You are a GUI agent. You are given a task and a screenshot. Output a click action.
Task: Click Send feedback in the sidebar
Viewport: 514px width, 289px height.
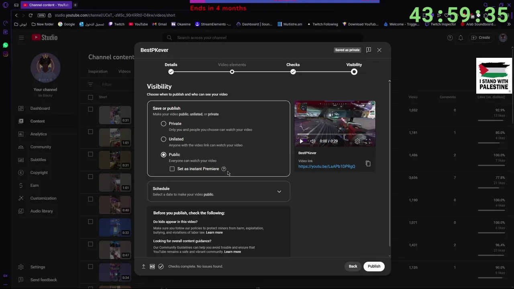click(x=43, y=280)
